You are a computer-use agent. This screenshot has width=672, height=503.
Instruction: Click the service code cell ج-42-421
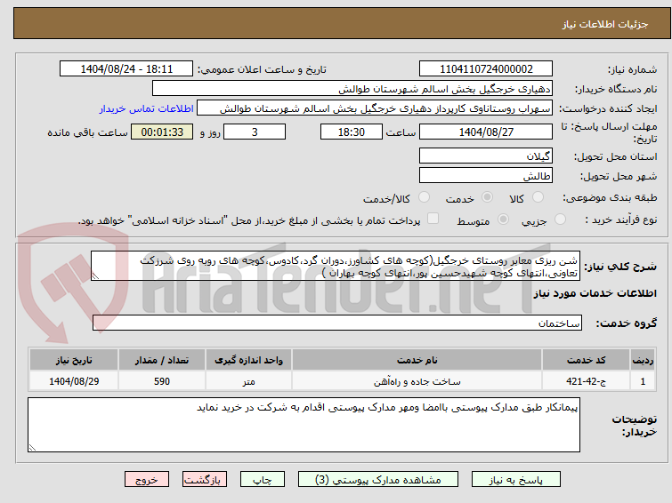point(586,381)
